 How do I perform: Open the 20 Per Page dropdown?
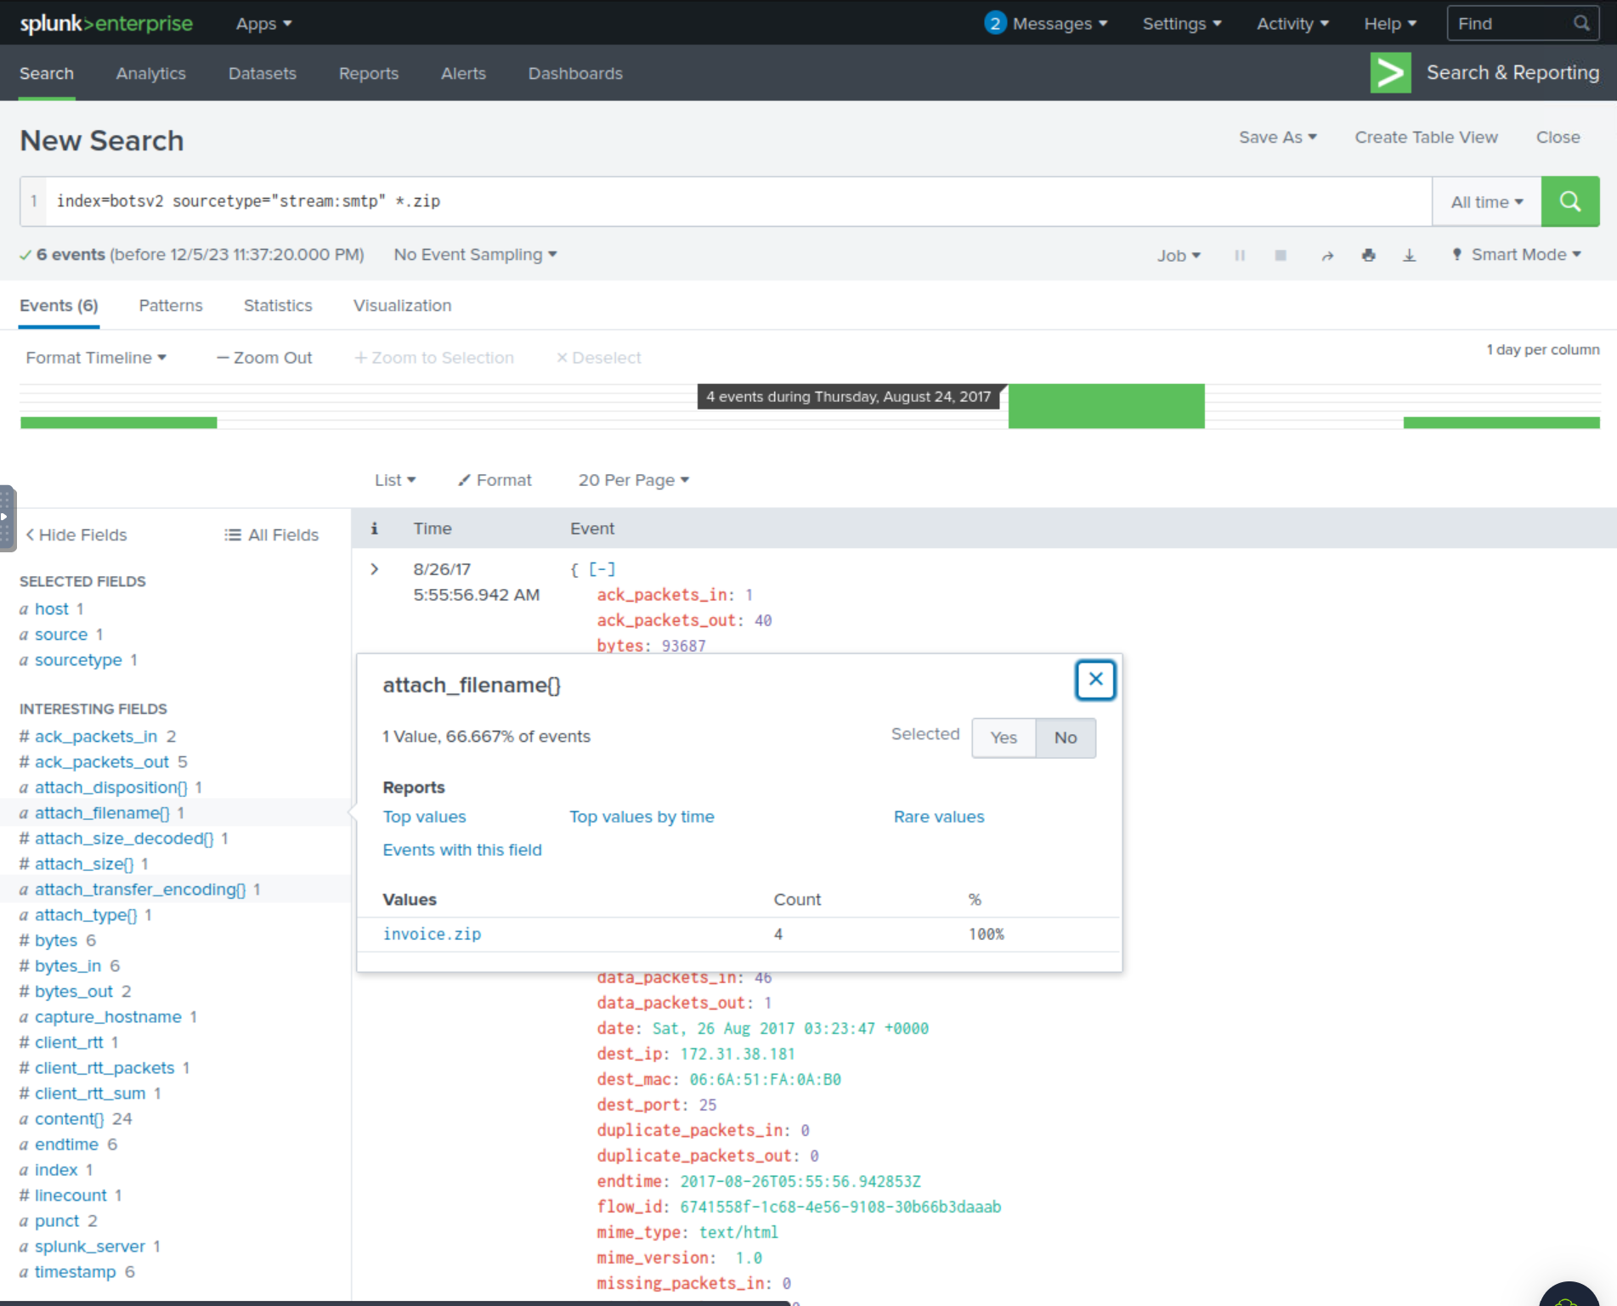[634, 480]
